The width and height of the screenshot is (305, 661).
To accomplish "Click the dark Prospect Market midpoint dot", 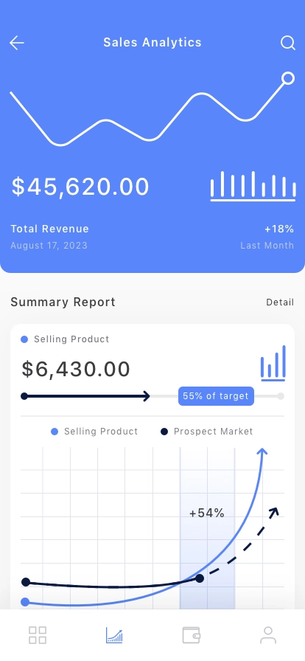I will tap(200, 578).
